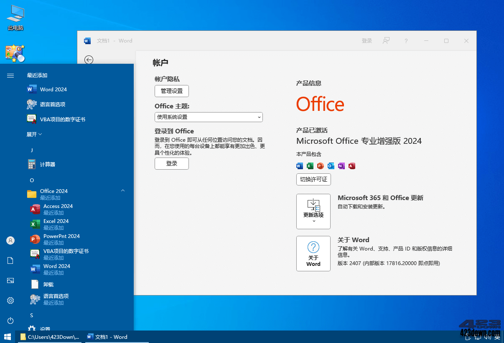Click the back arrow in Word backstage view

[x=89, y=60]
